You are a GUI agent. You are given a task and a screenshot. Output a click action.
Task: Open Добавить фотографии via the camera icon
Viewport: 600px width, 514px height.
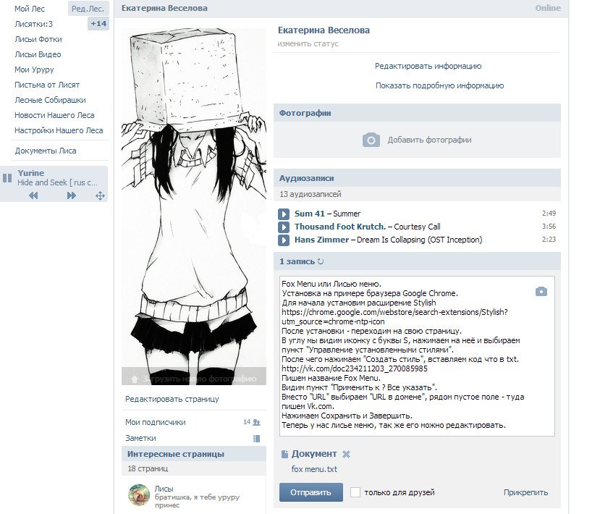pos(371,139)
